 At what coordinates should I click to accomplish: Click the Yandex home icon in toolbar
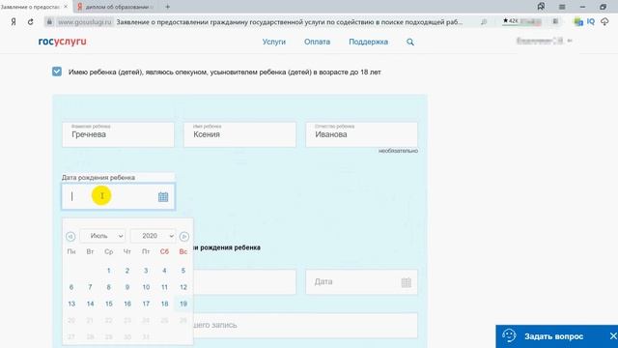coord(14,22)
